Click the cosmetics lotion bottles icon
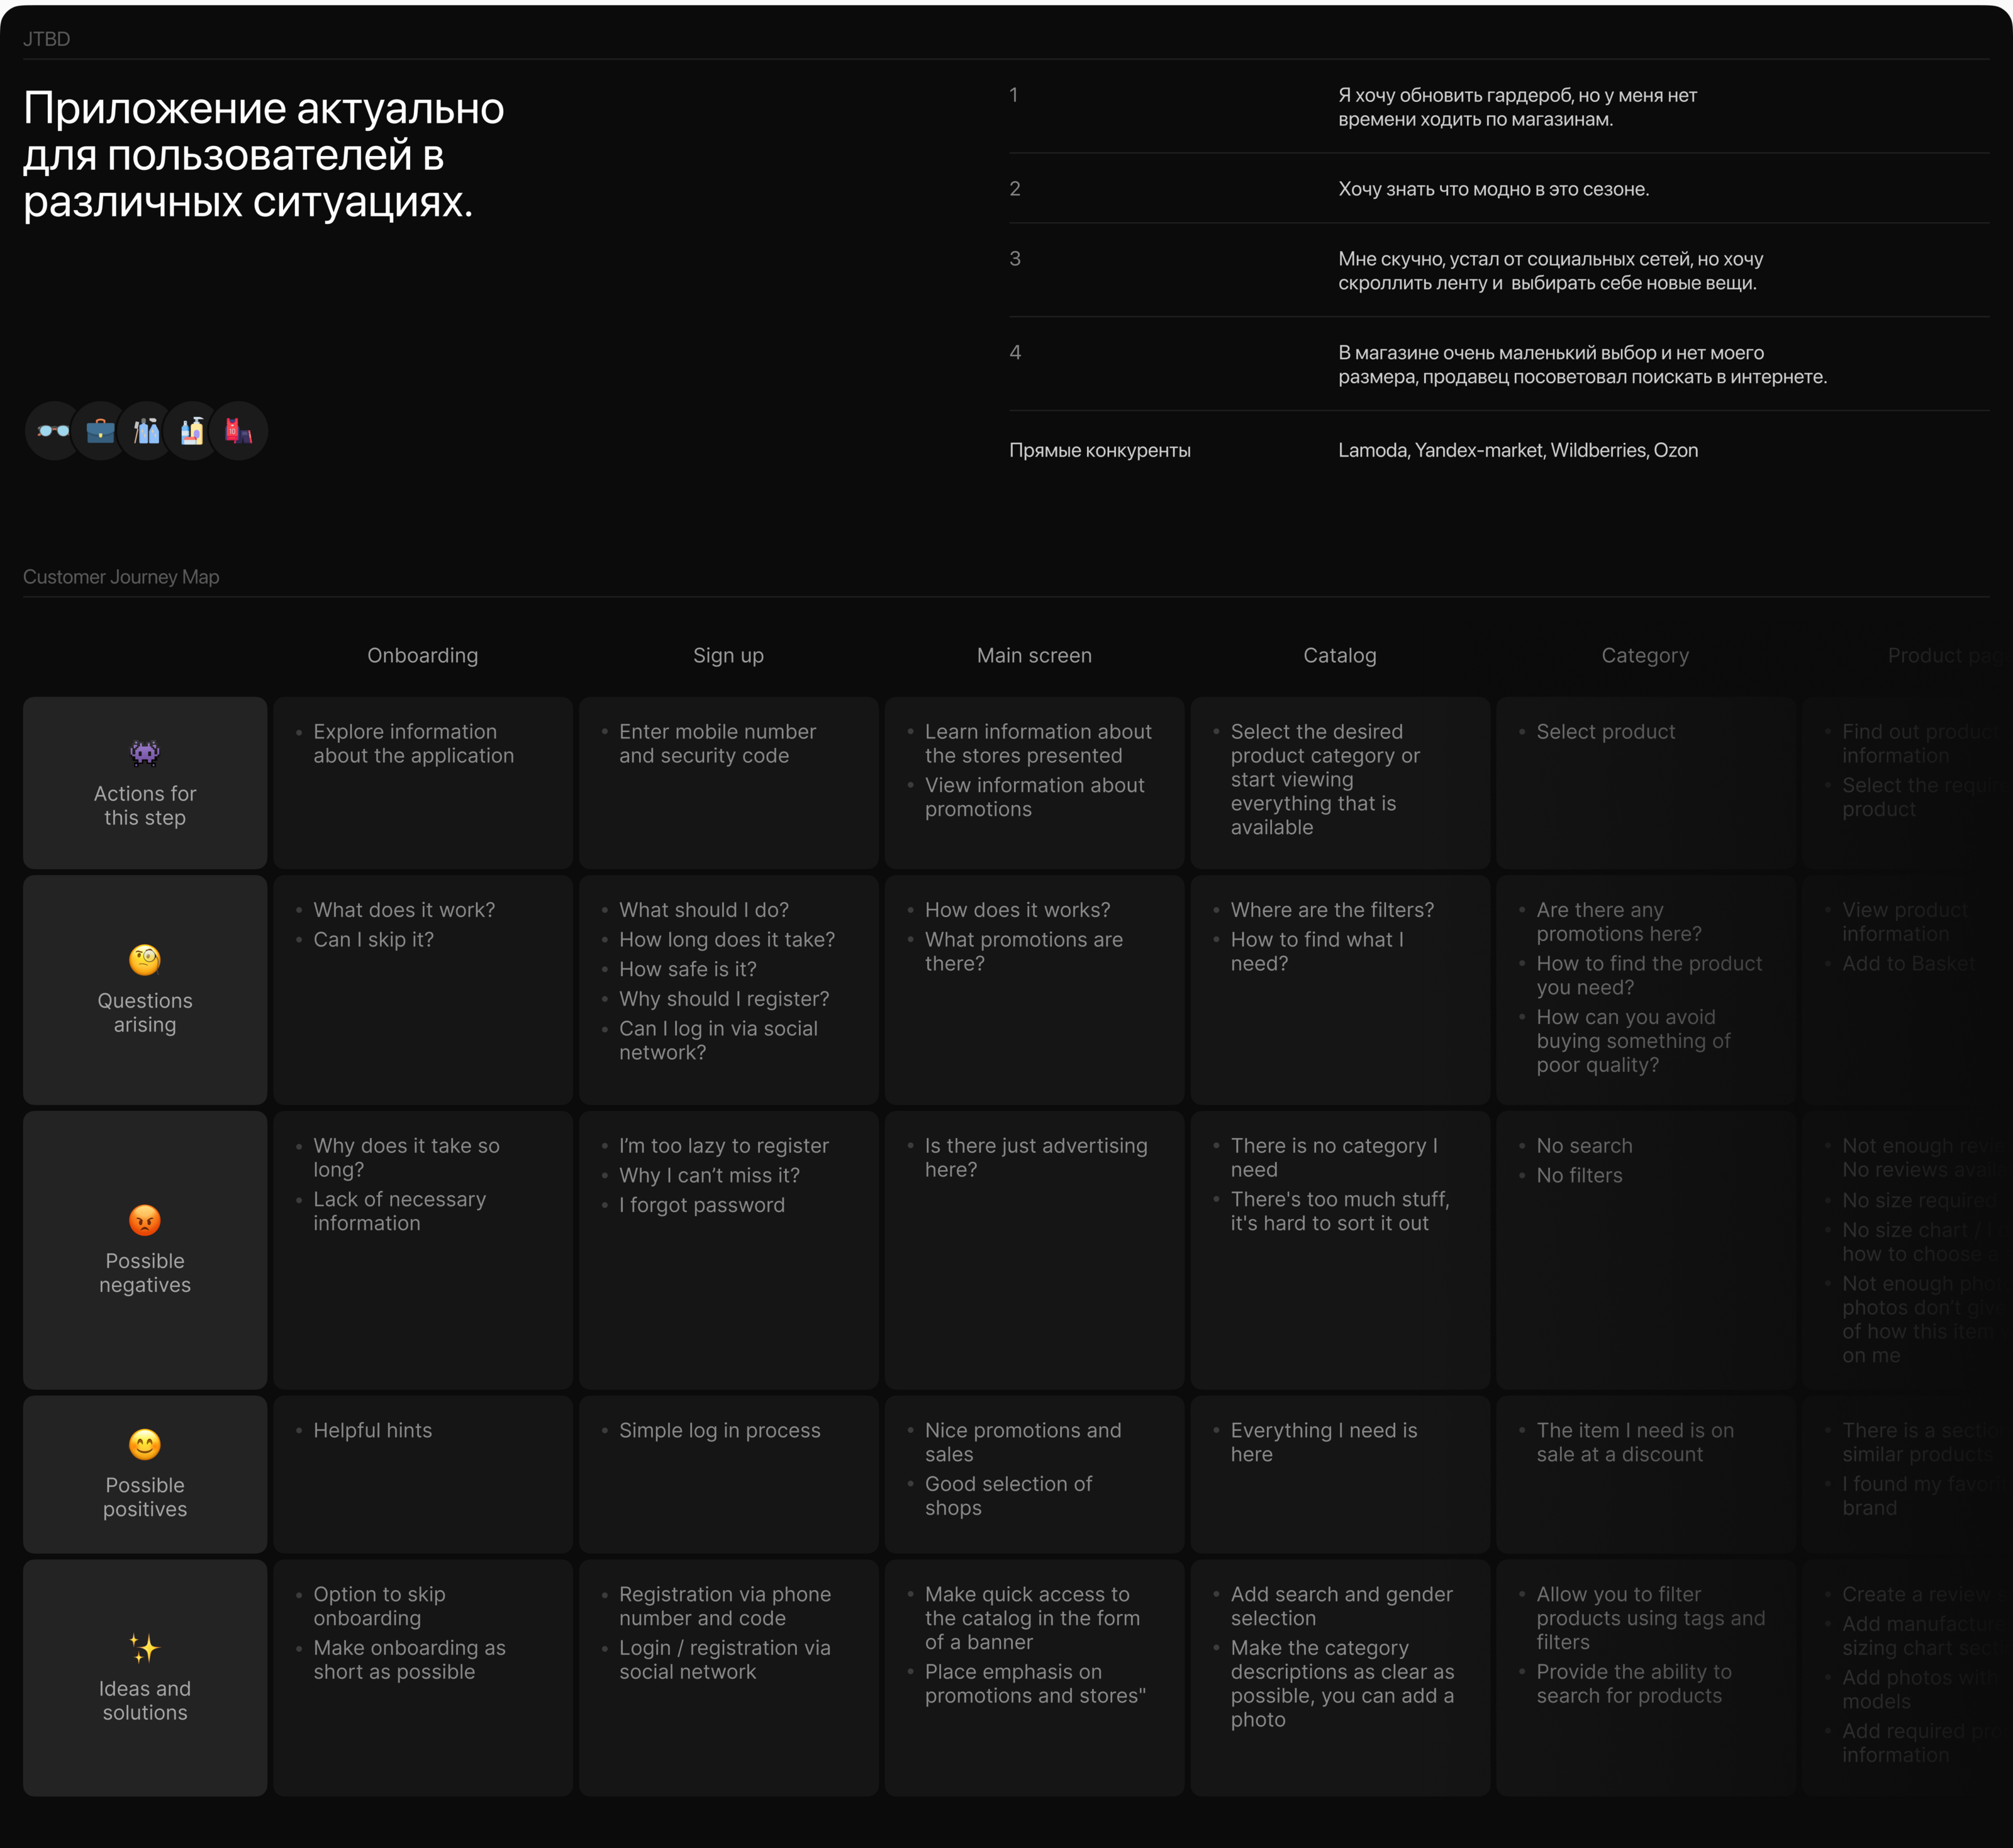This screenshot has height=1848, width=2013. pyautogui.click(x=192, y=431)
